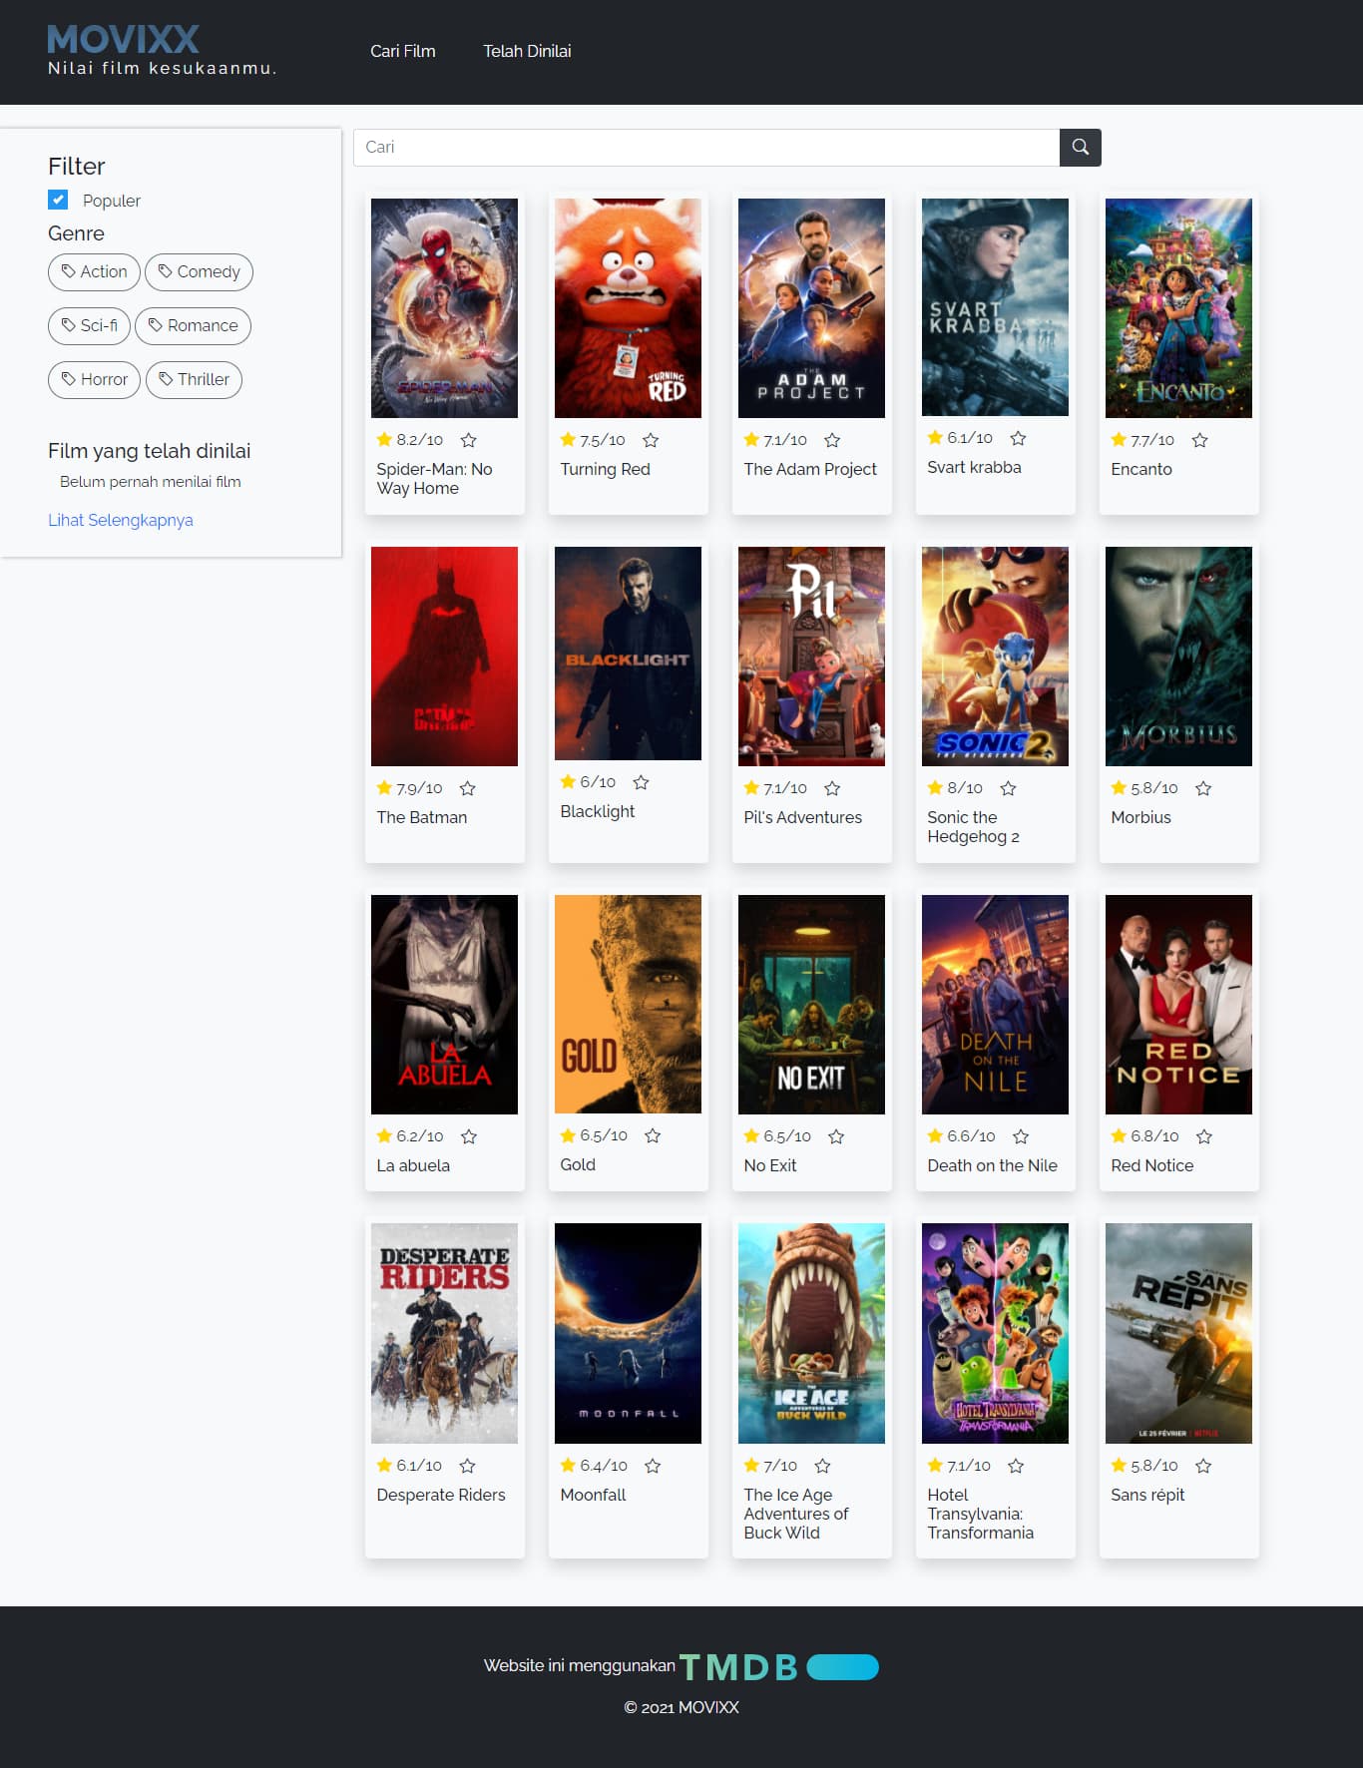Click the Belum pernah menilai film text
Viewport: 1363px width, 1768px height.
click(151, 482)
